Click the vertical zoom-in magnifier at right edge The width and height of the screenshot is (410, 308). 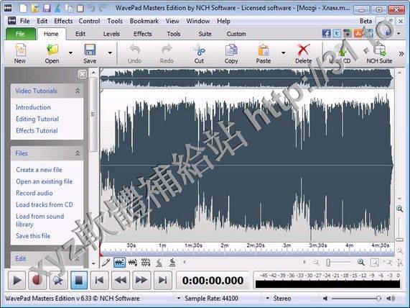(399, 209)
